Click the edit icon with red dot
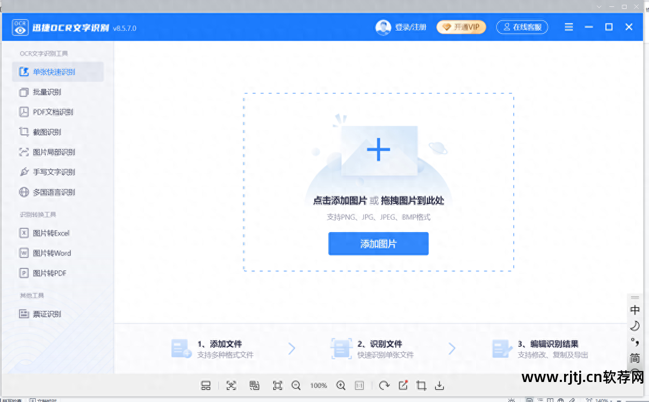Screen dimensions: 649x402 click(x=403, y=385)
